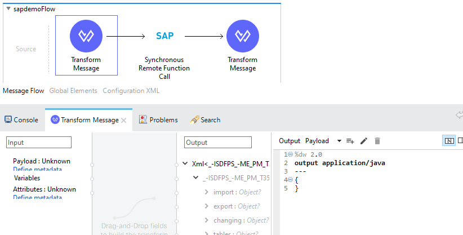
Task: Click the add new target icon
Action: (x=350, y=141)
